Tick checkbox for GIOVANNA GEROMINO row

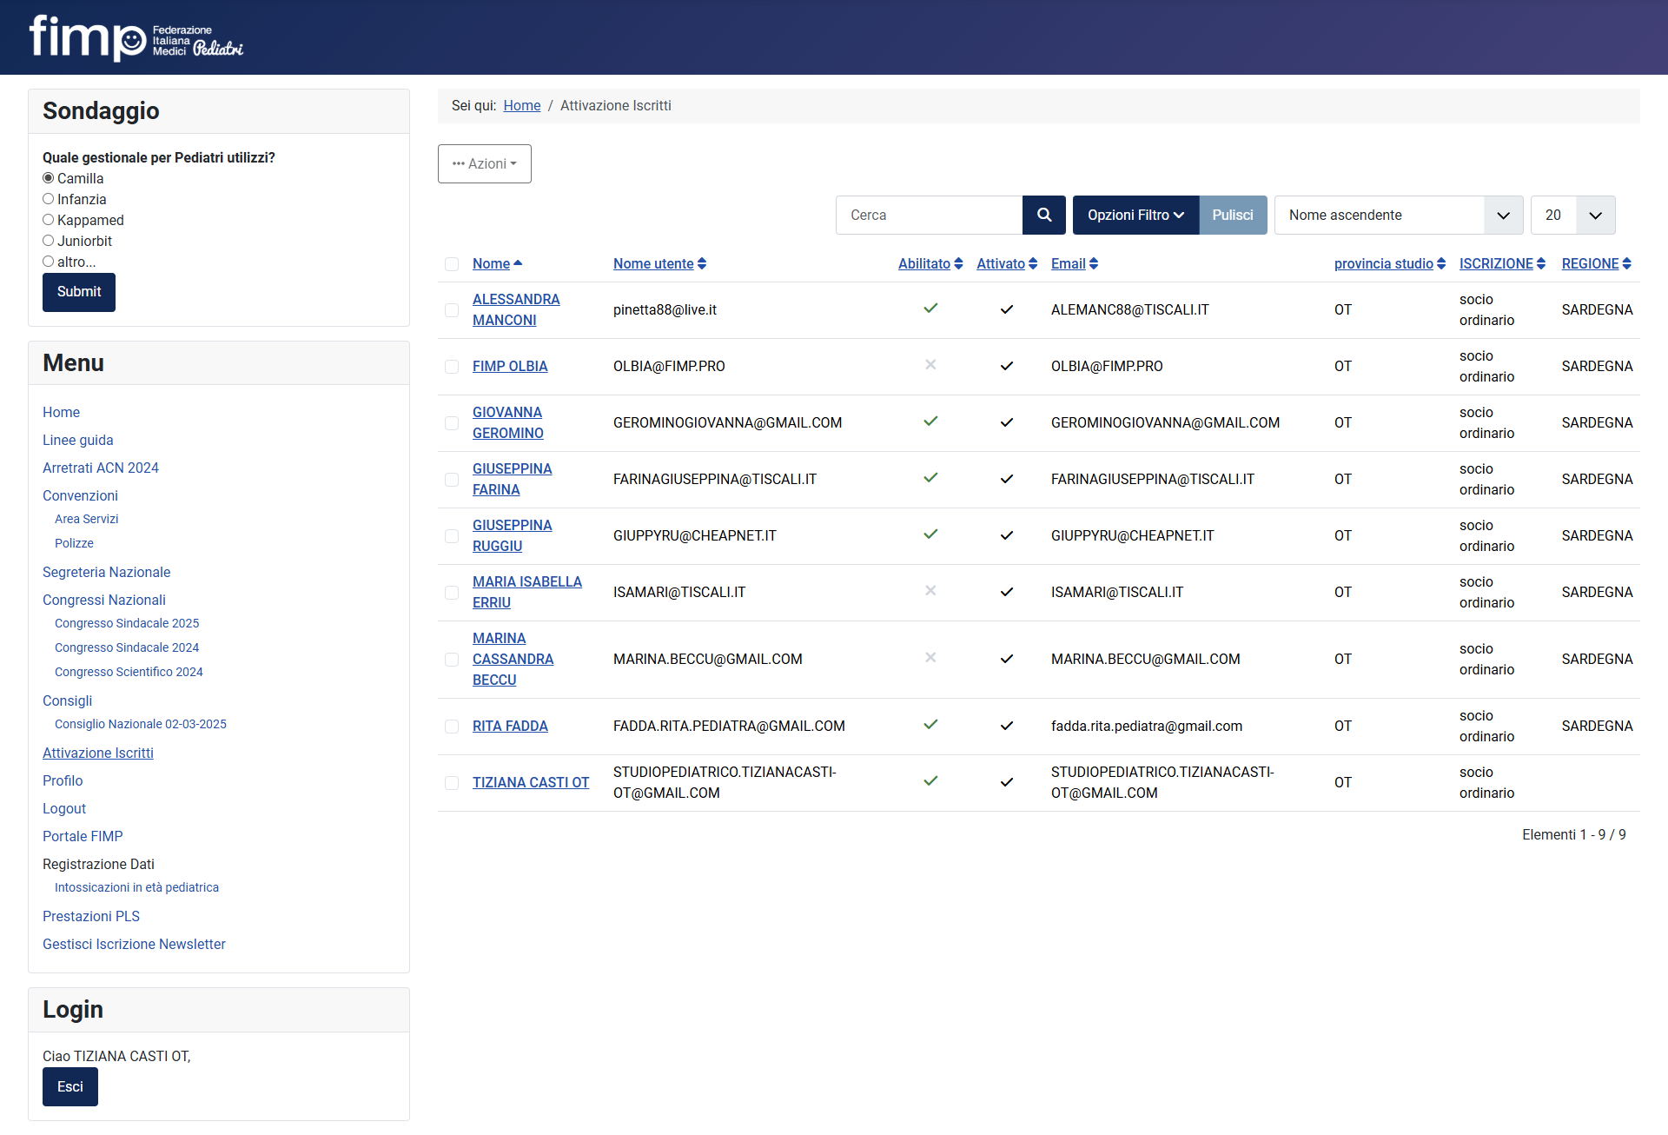452,423
